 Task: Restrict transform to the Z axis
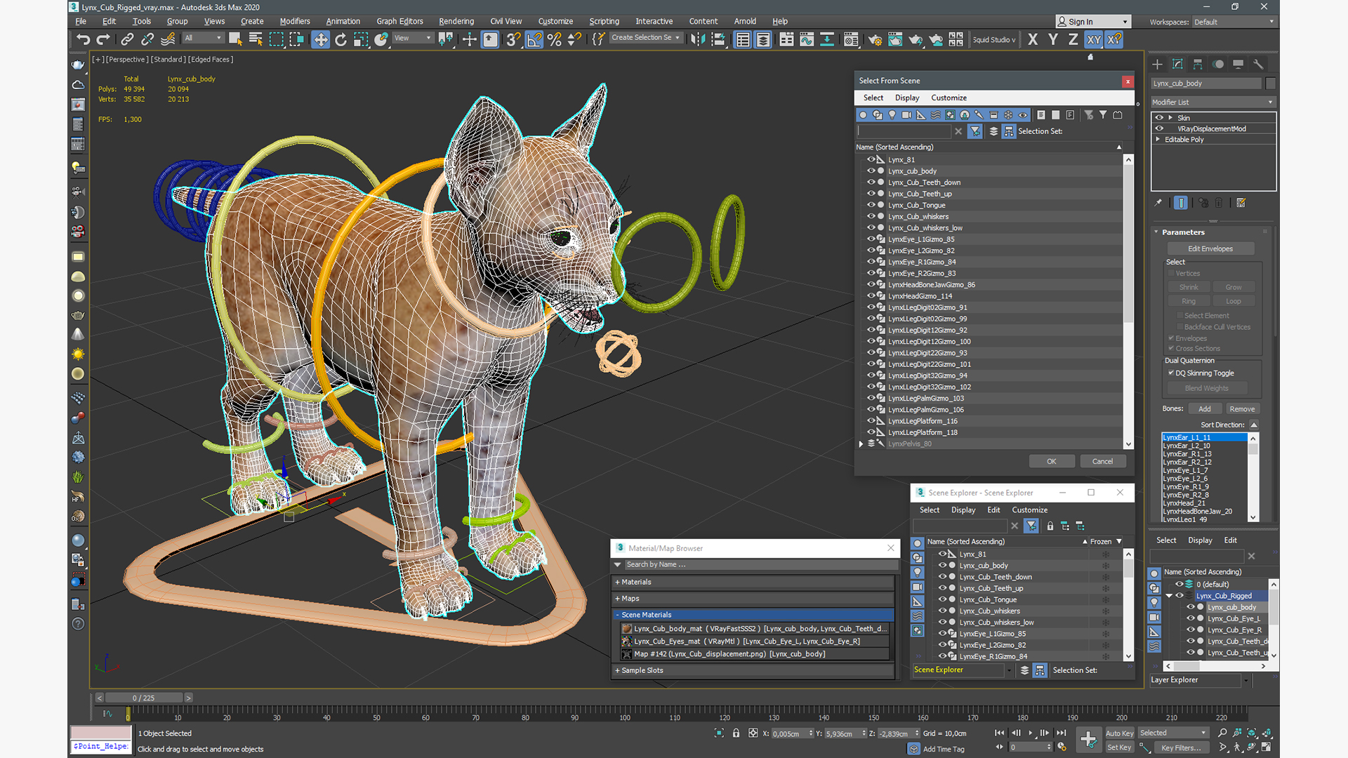pos(1073,39)
